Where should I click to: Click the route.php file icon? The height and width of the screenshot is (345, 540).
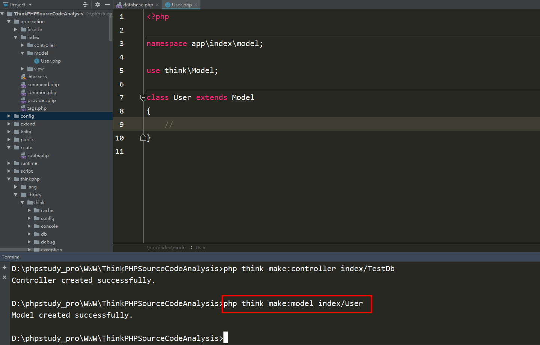[x=23, y=155]
